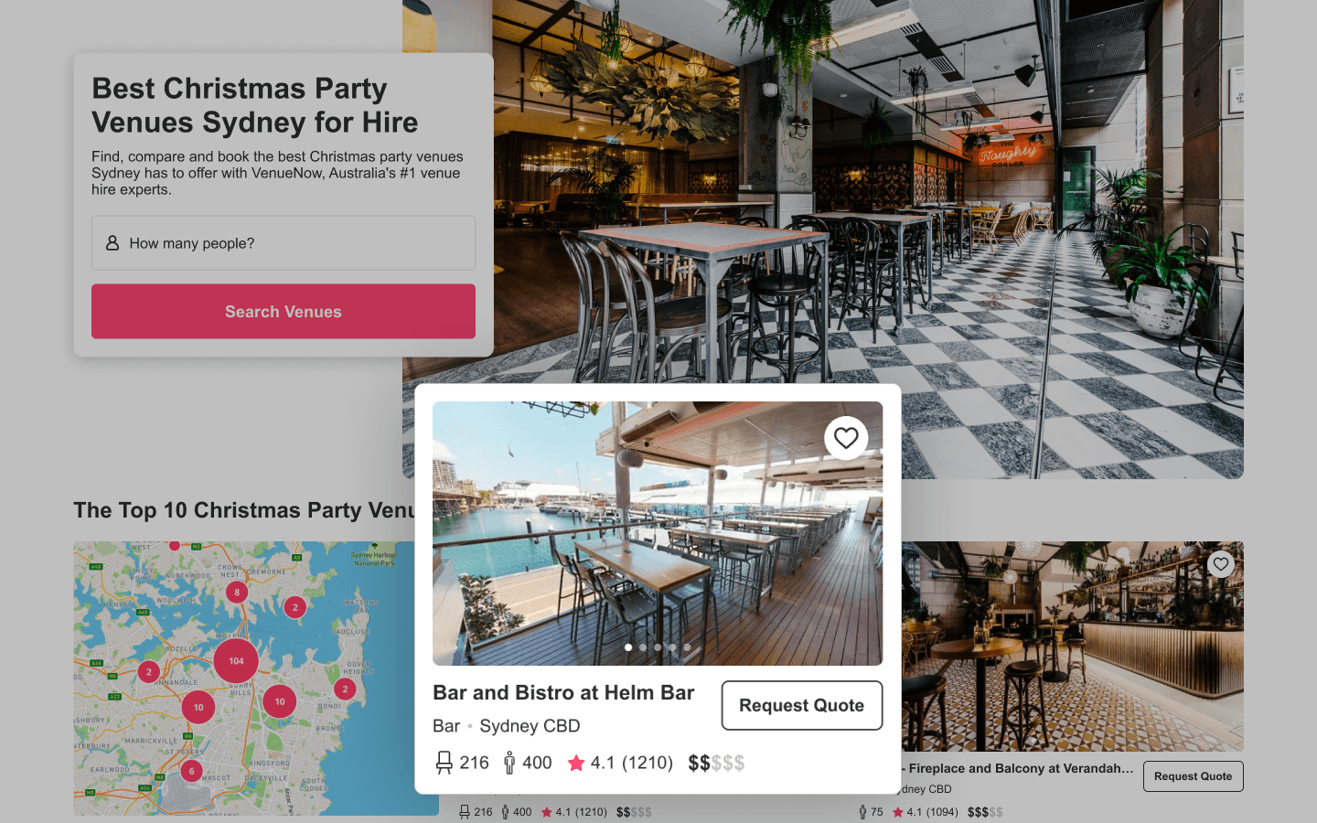
Task: Click the map cluster marked 6
Action: click(x=191, y=771)
